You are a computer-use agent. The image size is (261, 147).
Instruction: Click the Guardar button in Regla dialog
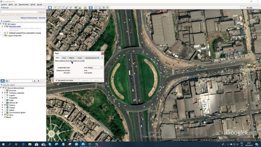tap(85, 80)
